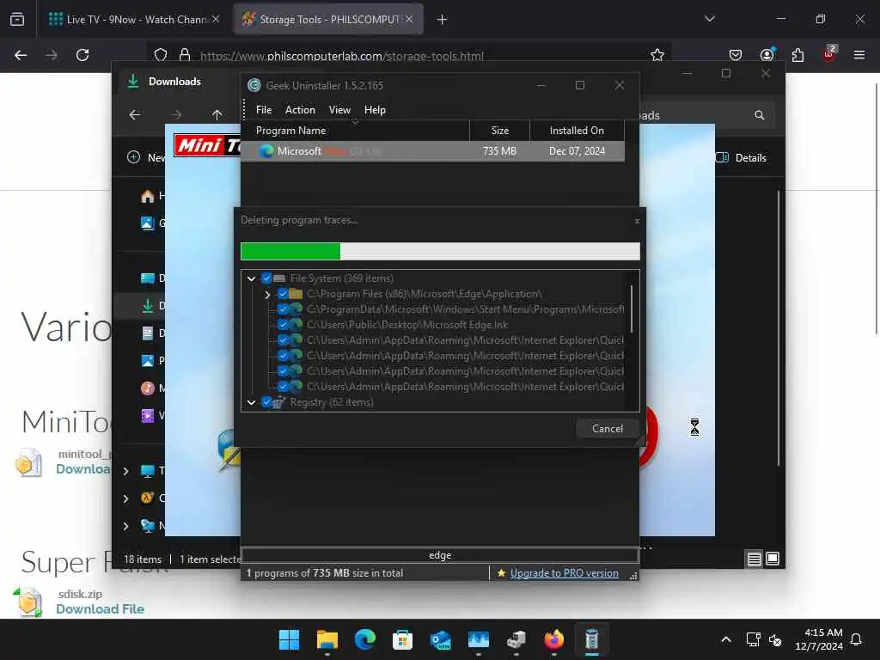The width and height of the screenshot is (880, 660).
Task: Sort by Installed On column header
Action: click(x=577, y=131)
